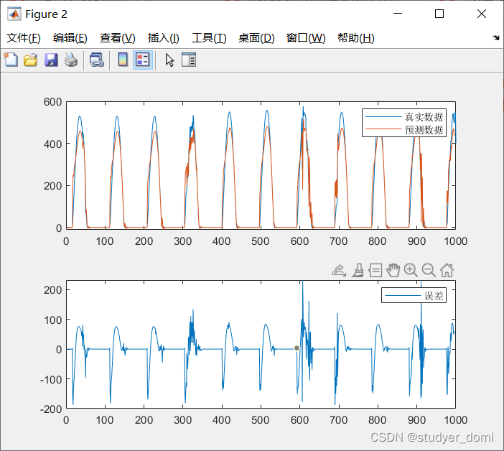Open the Property Inspector icon
504x451 pixels.
pos(189,60)
